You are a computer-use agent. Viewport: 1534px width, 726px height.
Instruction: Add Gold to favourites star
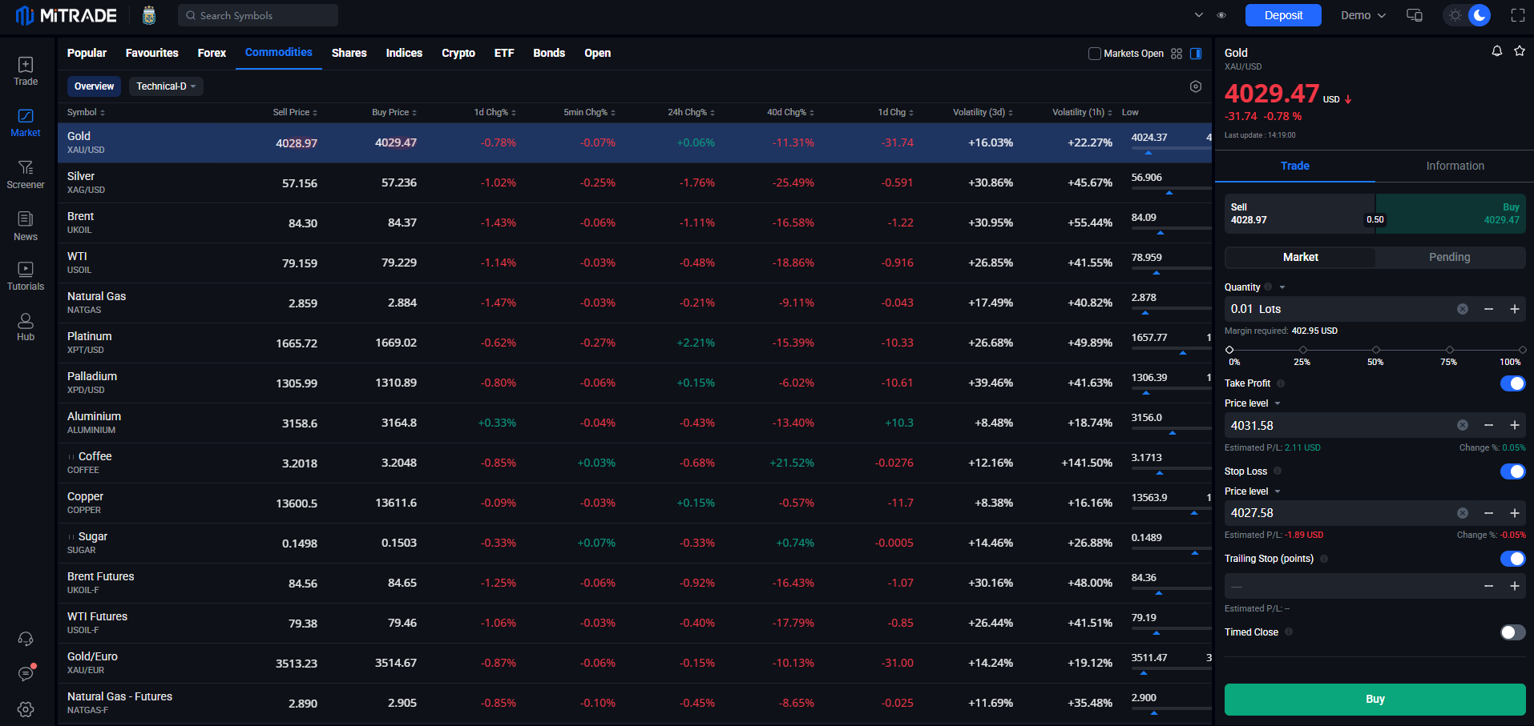click(x=1519, y=51)
